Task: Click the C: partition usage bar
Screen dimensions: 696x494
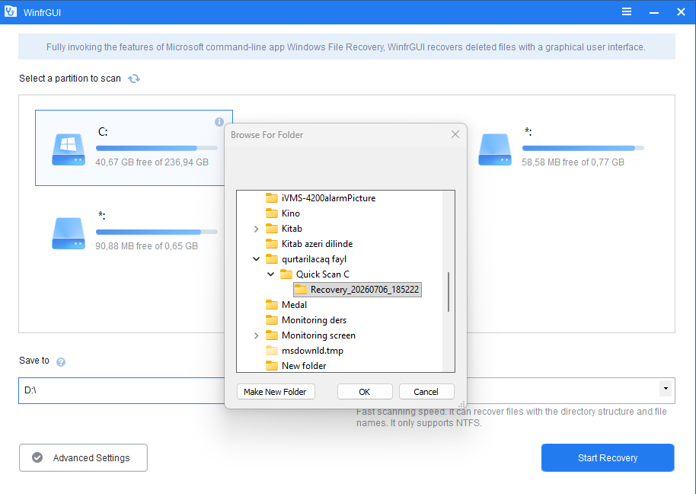Action: pos(157,148)
